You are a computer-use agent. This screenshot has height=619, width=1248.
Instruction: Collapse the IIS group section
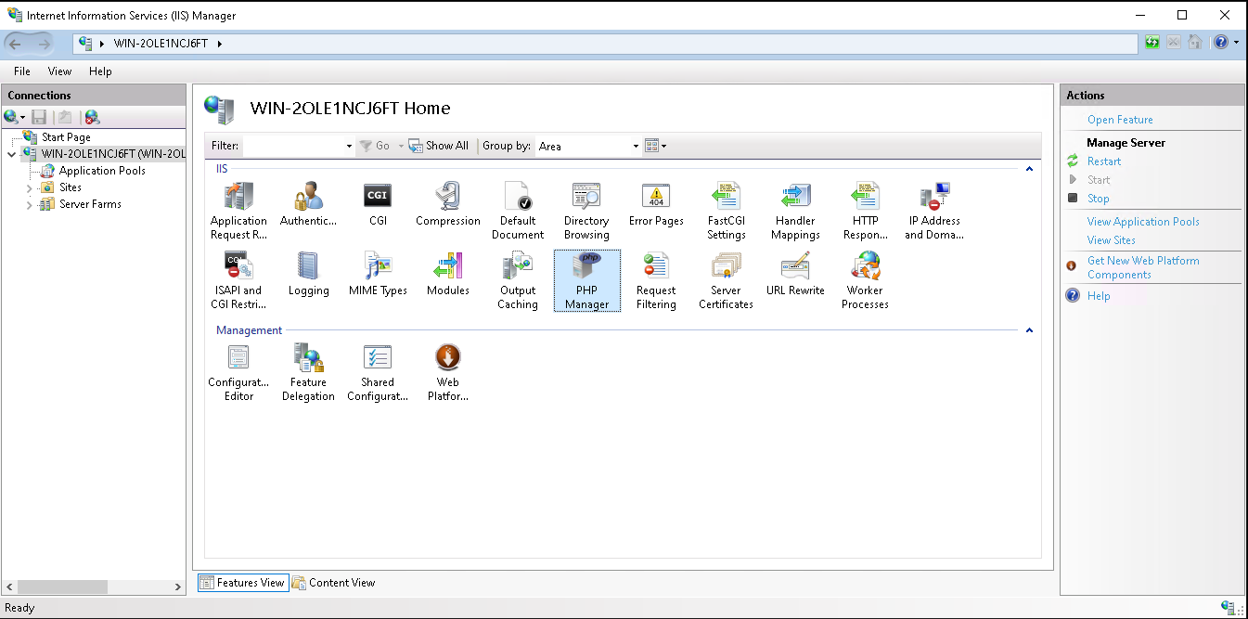(1029, 169)
